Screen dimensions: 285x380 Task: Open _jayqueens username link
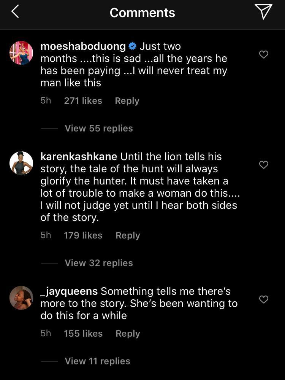tap(69, 291)
